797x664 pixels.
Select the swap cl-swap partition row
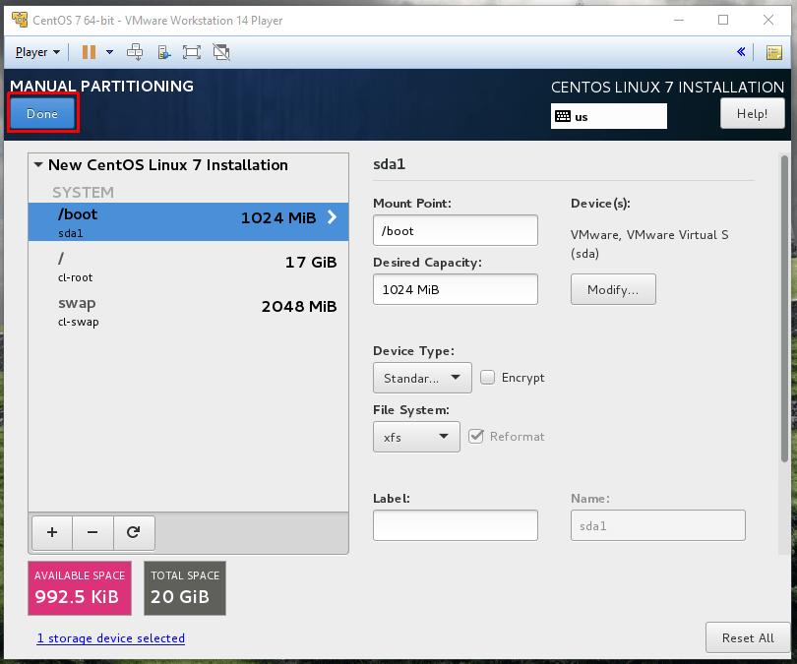(188, 311)
